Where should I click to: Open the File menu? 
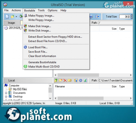(7, 10)
